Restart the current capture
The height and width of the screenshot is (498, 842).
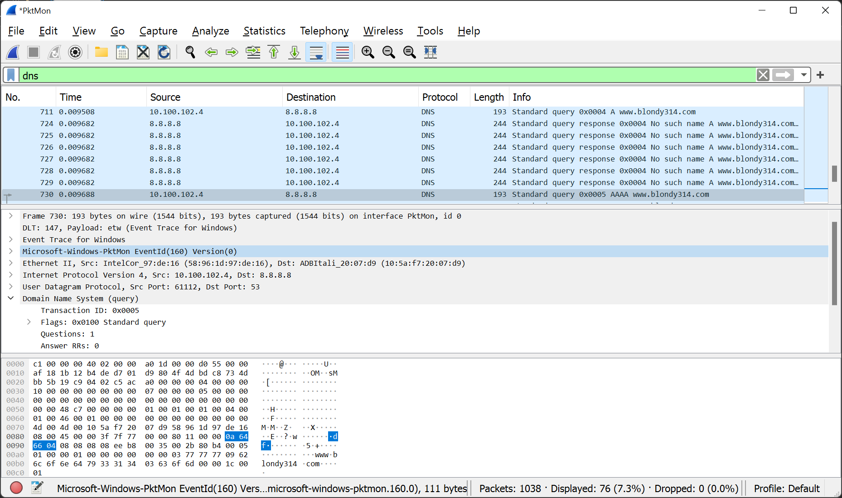pos(54,52)
